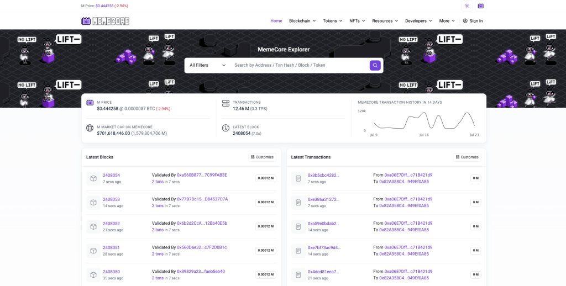Focus the address search input field
Viewport: 566px width, 286px height.
[298, 65]
